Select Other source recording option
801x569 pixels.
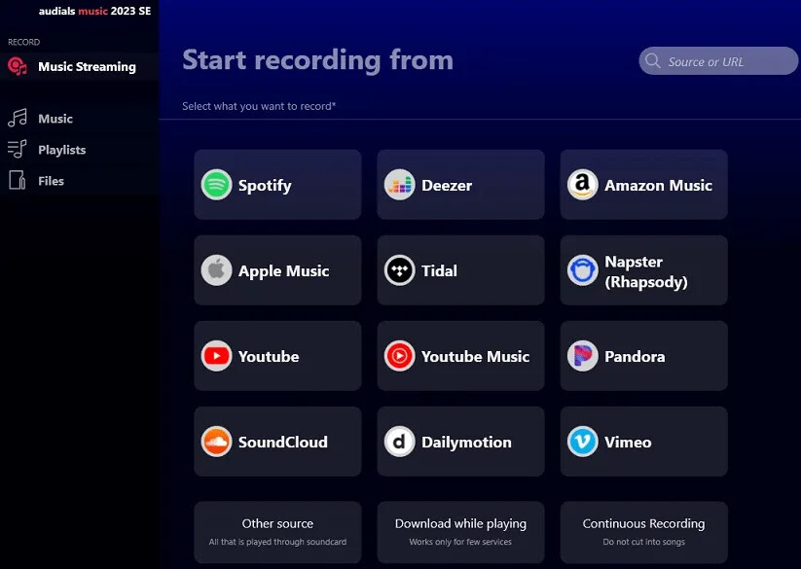(x=277, y=532)
